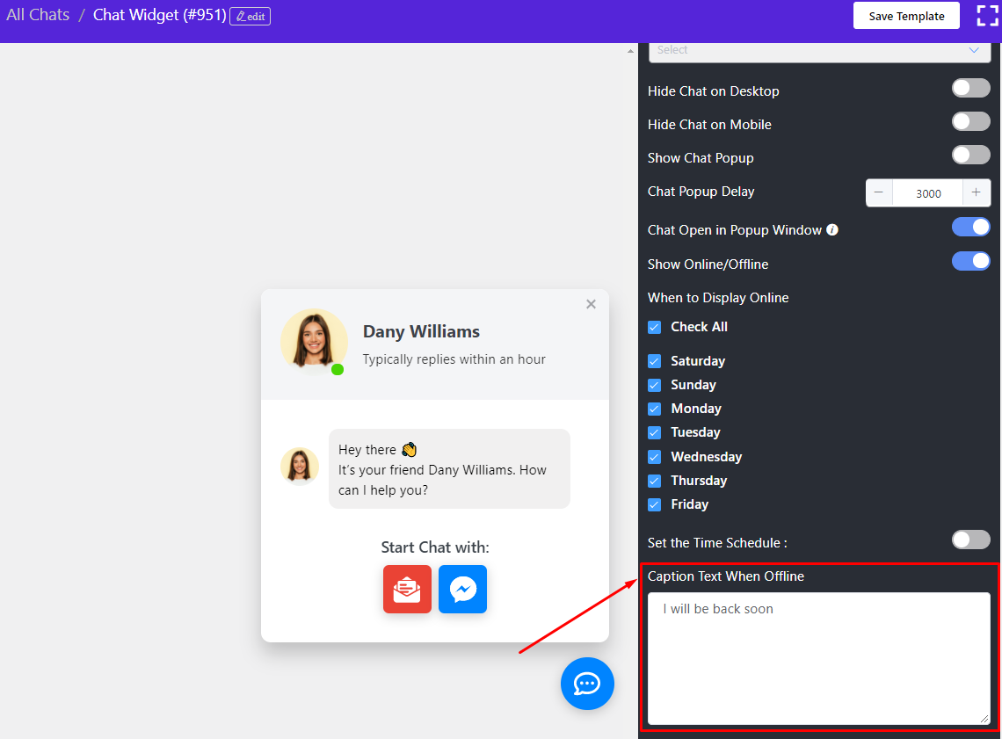Click the Caption Text When Offline textarea
1002x739 pixels.
coord(818,657)
